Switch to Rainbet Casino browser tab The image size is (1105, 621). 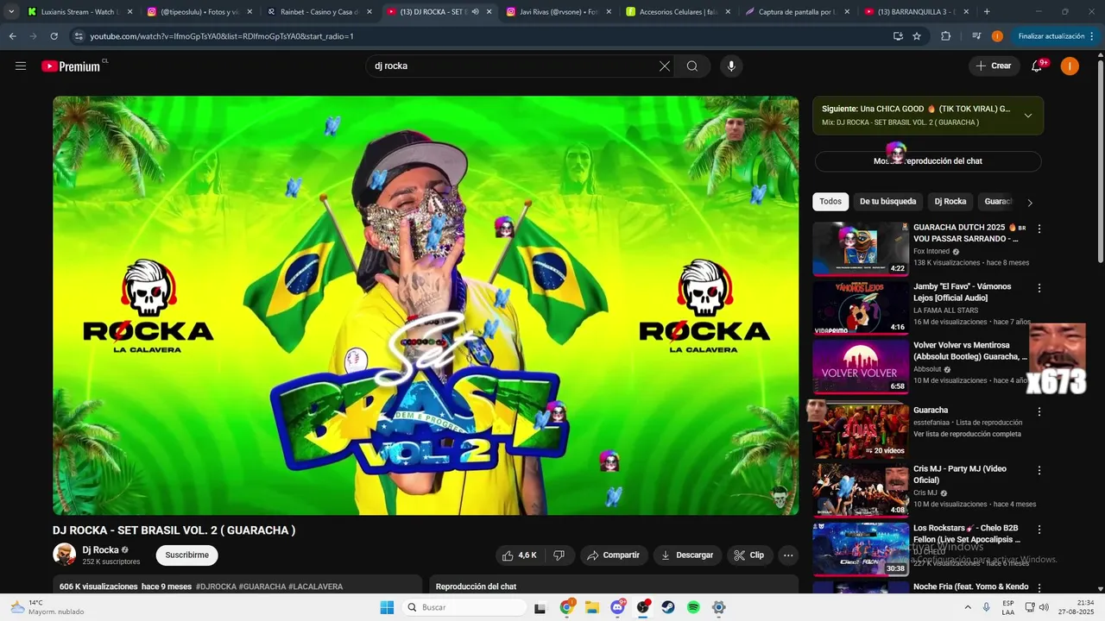coord(318,12)
